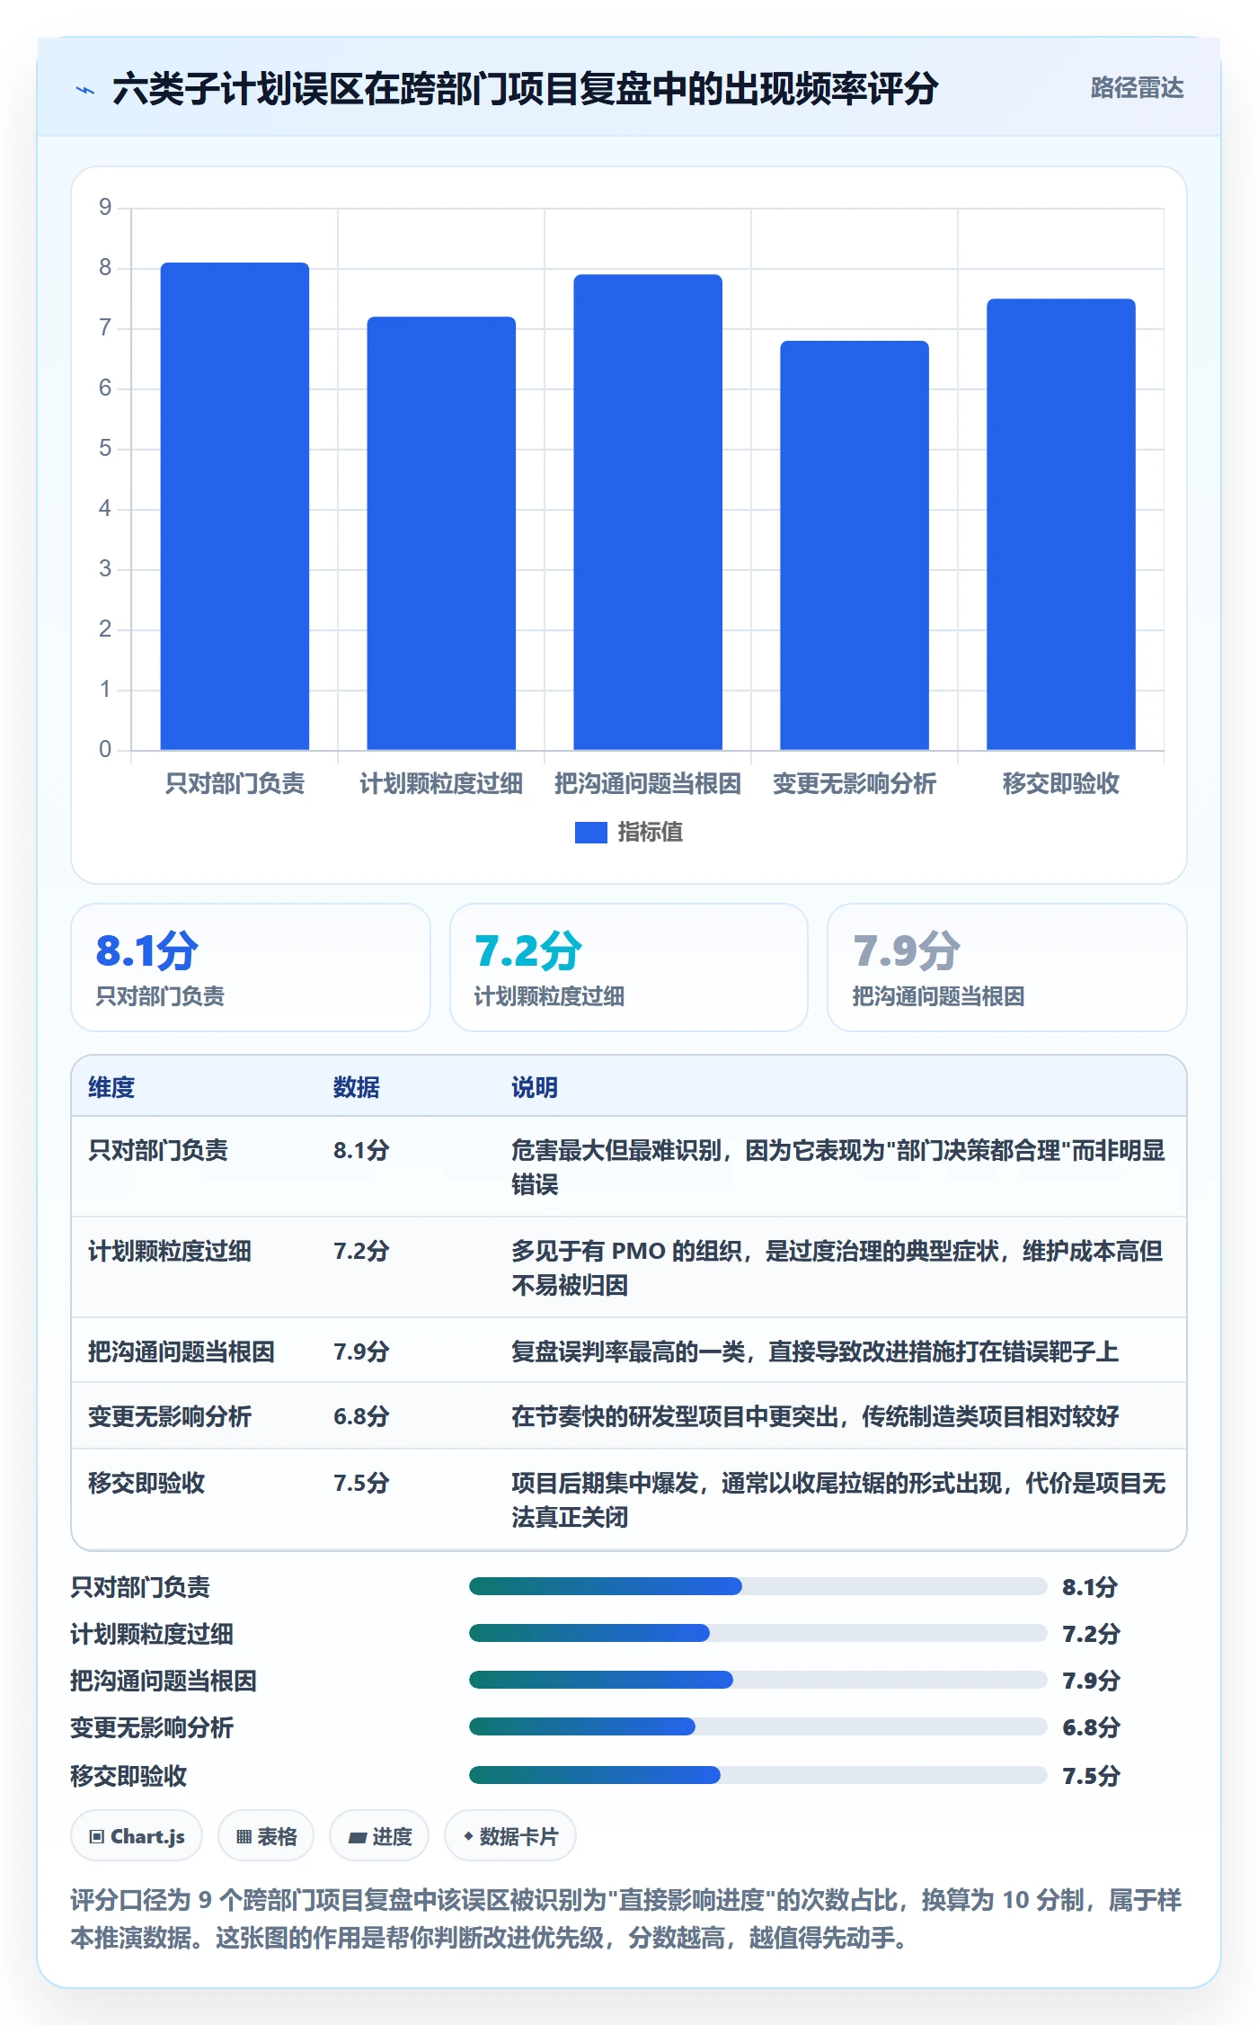Click the diamond icon in the 数据卡片 chip
The width and height of the screenshot is (1258, 2025).
coord(468,1836)
